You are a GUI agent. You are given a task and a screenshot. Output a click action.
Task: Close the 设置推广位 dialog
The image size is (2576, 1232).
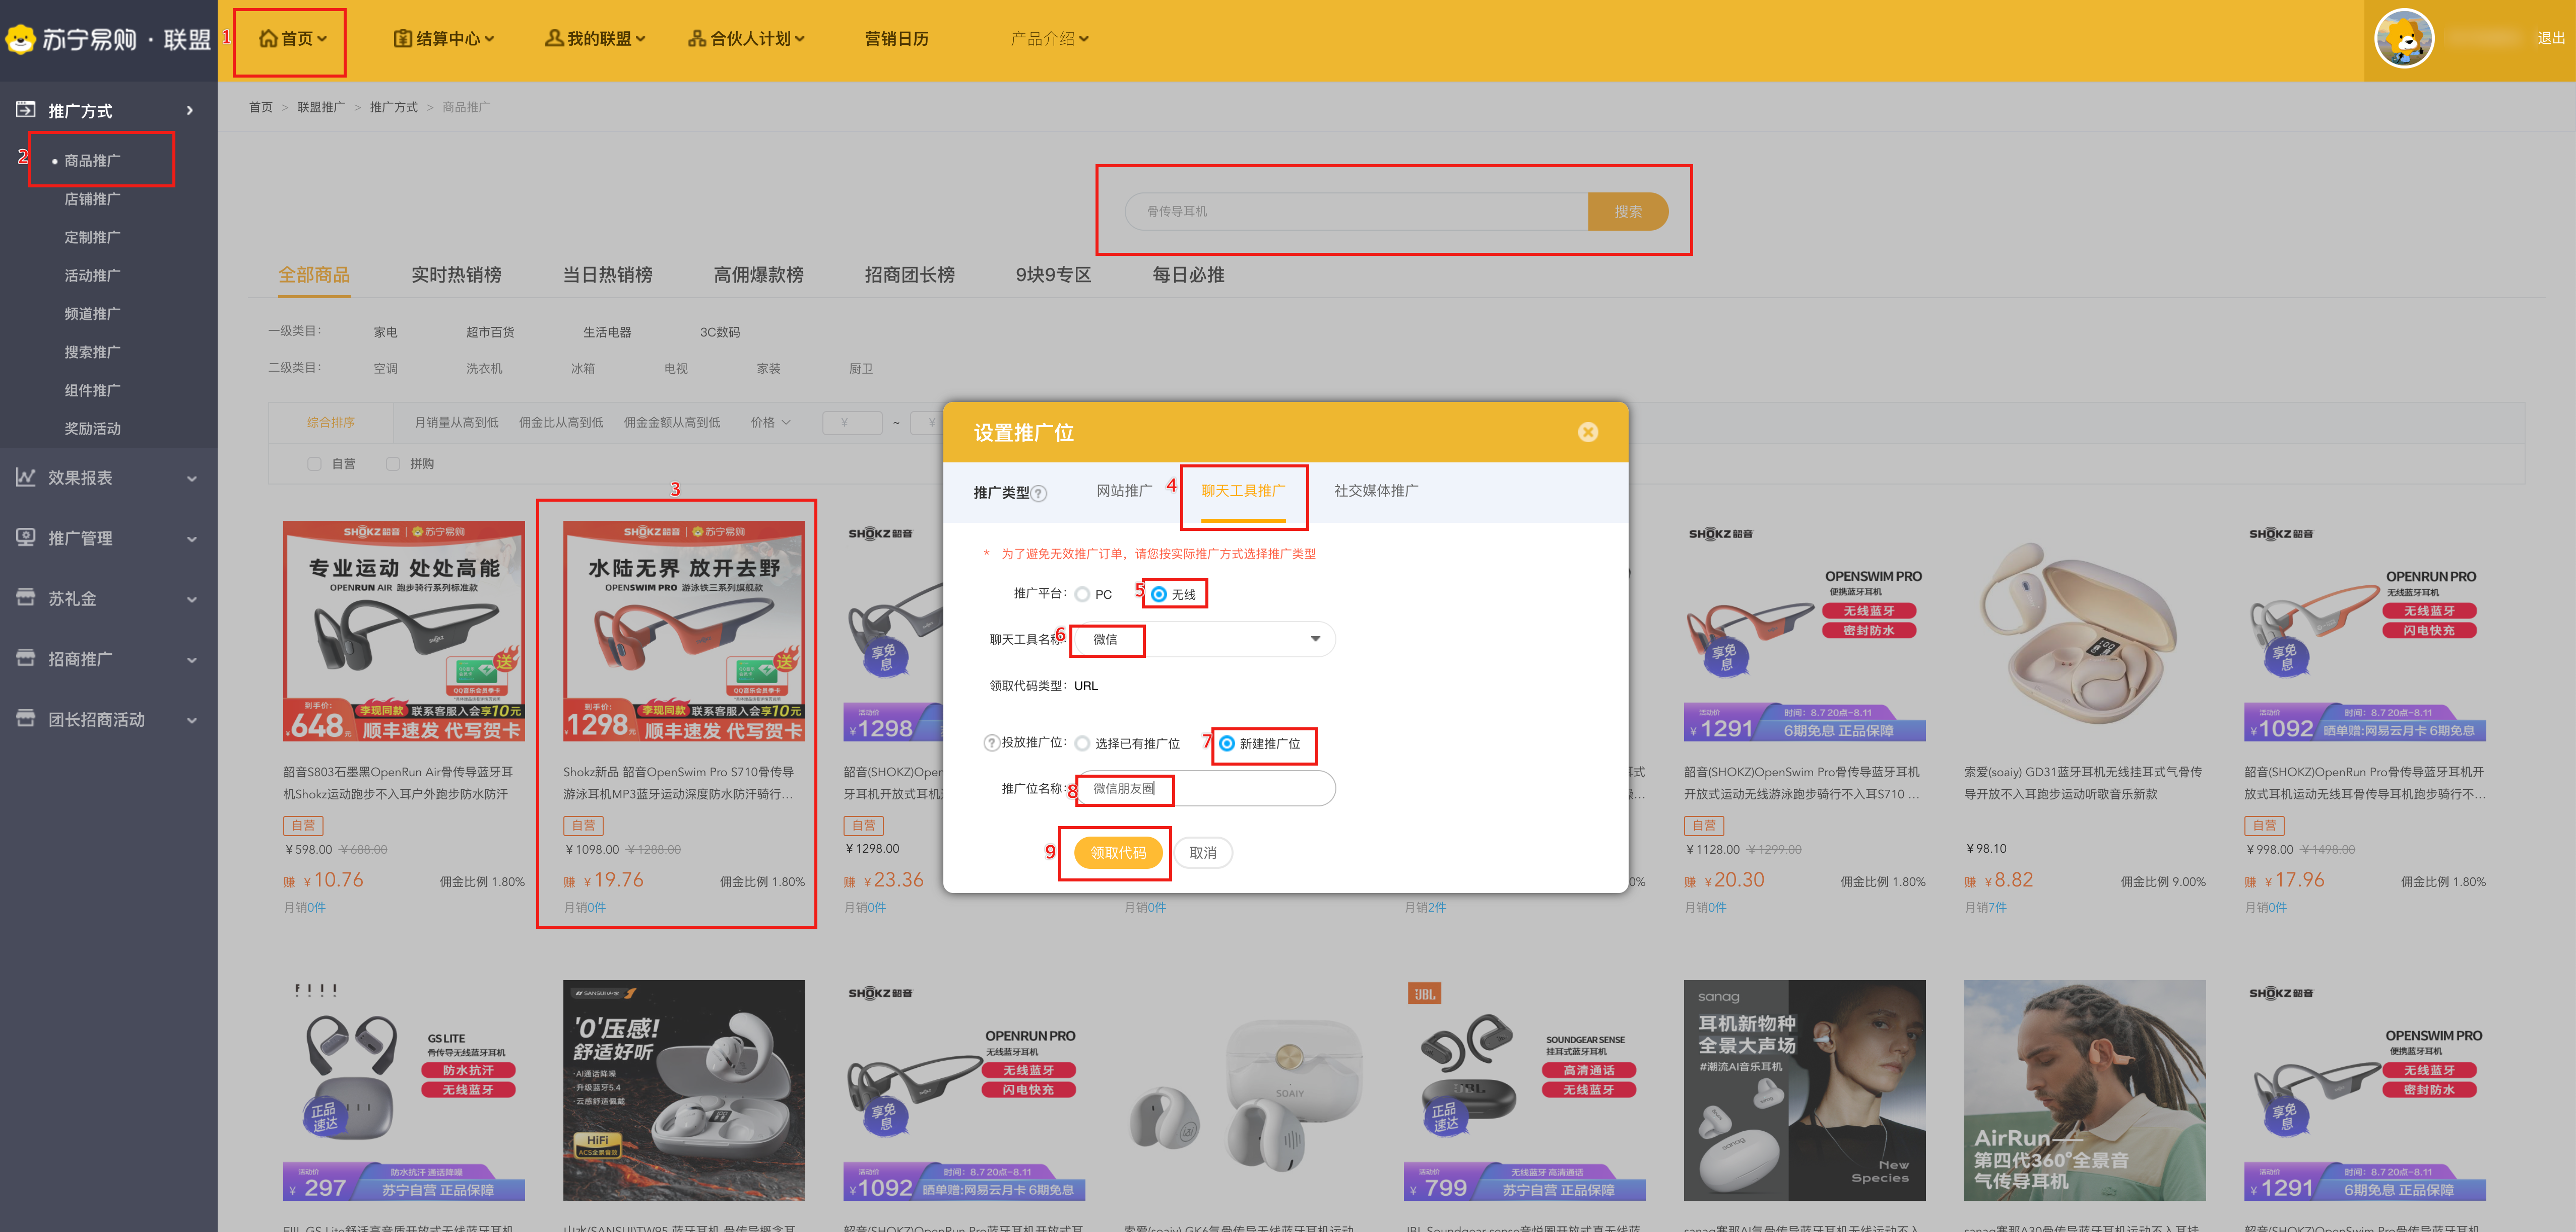point(1587,432)
